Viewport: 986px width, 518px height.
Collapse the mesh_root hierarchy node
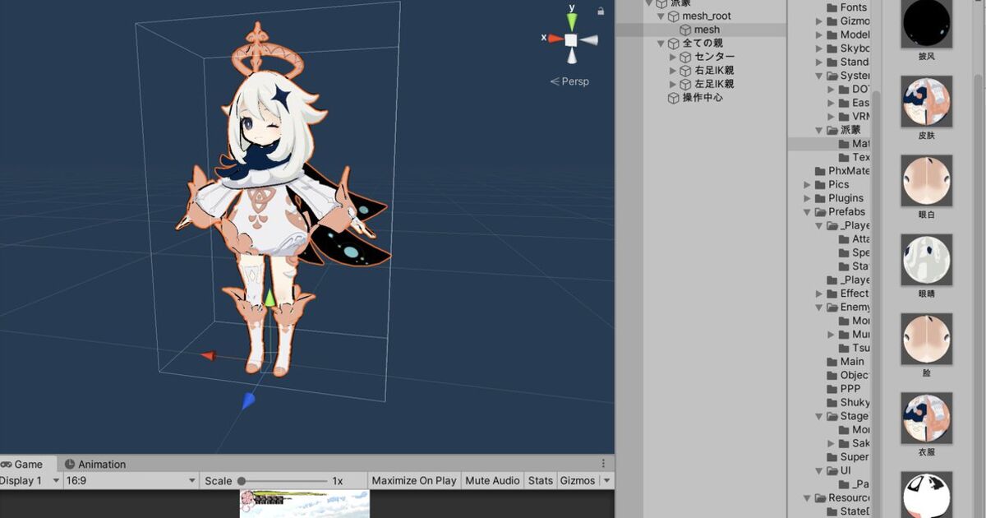pos(660,16)
